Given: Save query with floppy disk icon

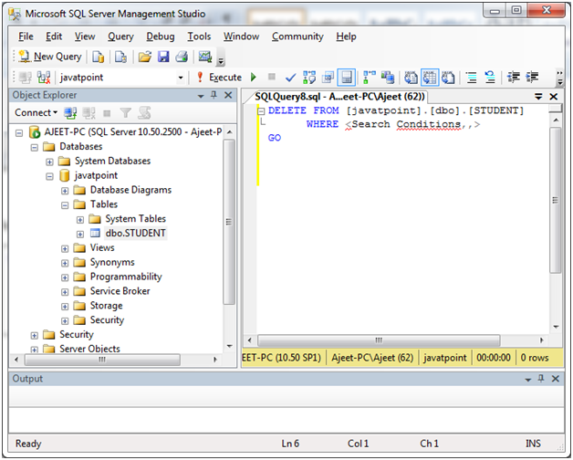Looking at the screenshot, I should click(x=163, y=57).
